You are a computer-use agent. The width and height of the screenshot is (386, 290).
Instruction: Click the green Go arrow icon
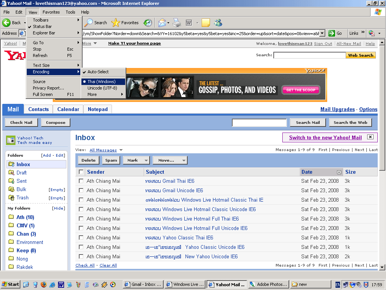332,33
